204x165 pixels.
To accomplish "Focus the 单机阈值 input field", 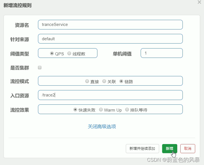I will click(x=162, y=53).
